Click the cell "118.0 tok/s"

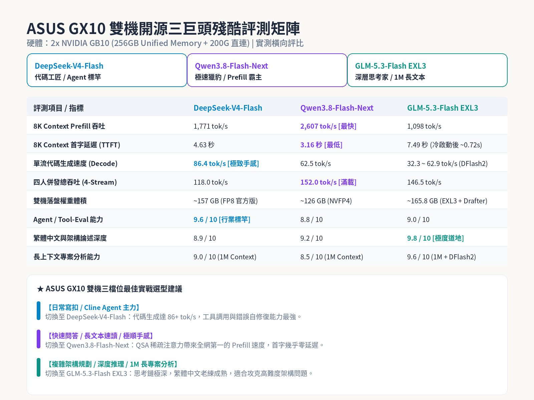[211, 182]
